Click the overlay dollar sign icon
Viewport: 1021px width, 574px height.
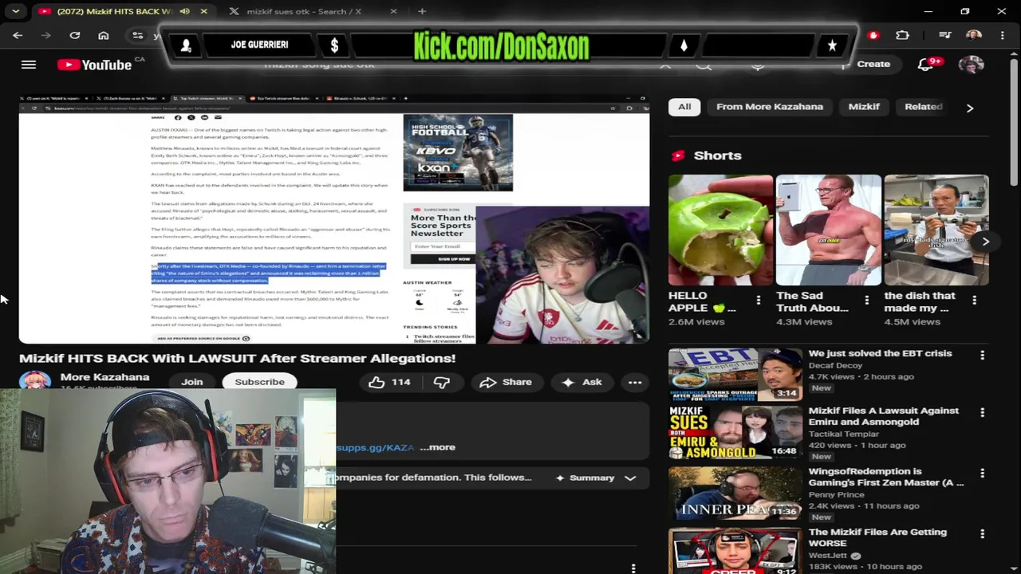tap(334, 45)
